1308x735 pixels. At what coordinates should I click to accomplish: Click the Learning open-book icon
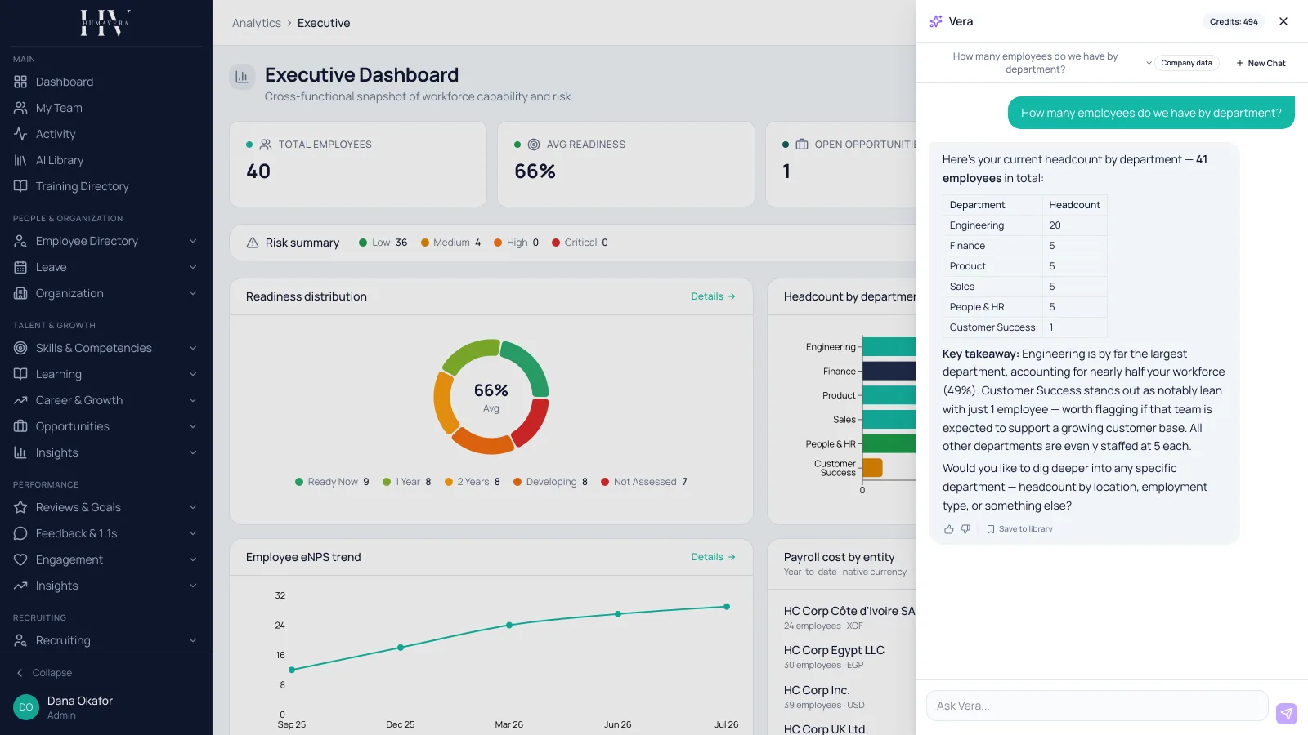(x=20, y=374)
